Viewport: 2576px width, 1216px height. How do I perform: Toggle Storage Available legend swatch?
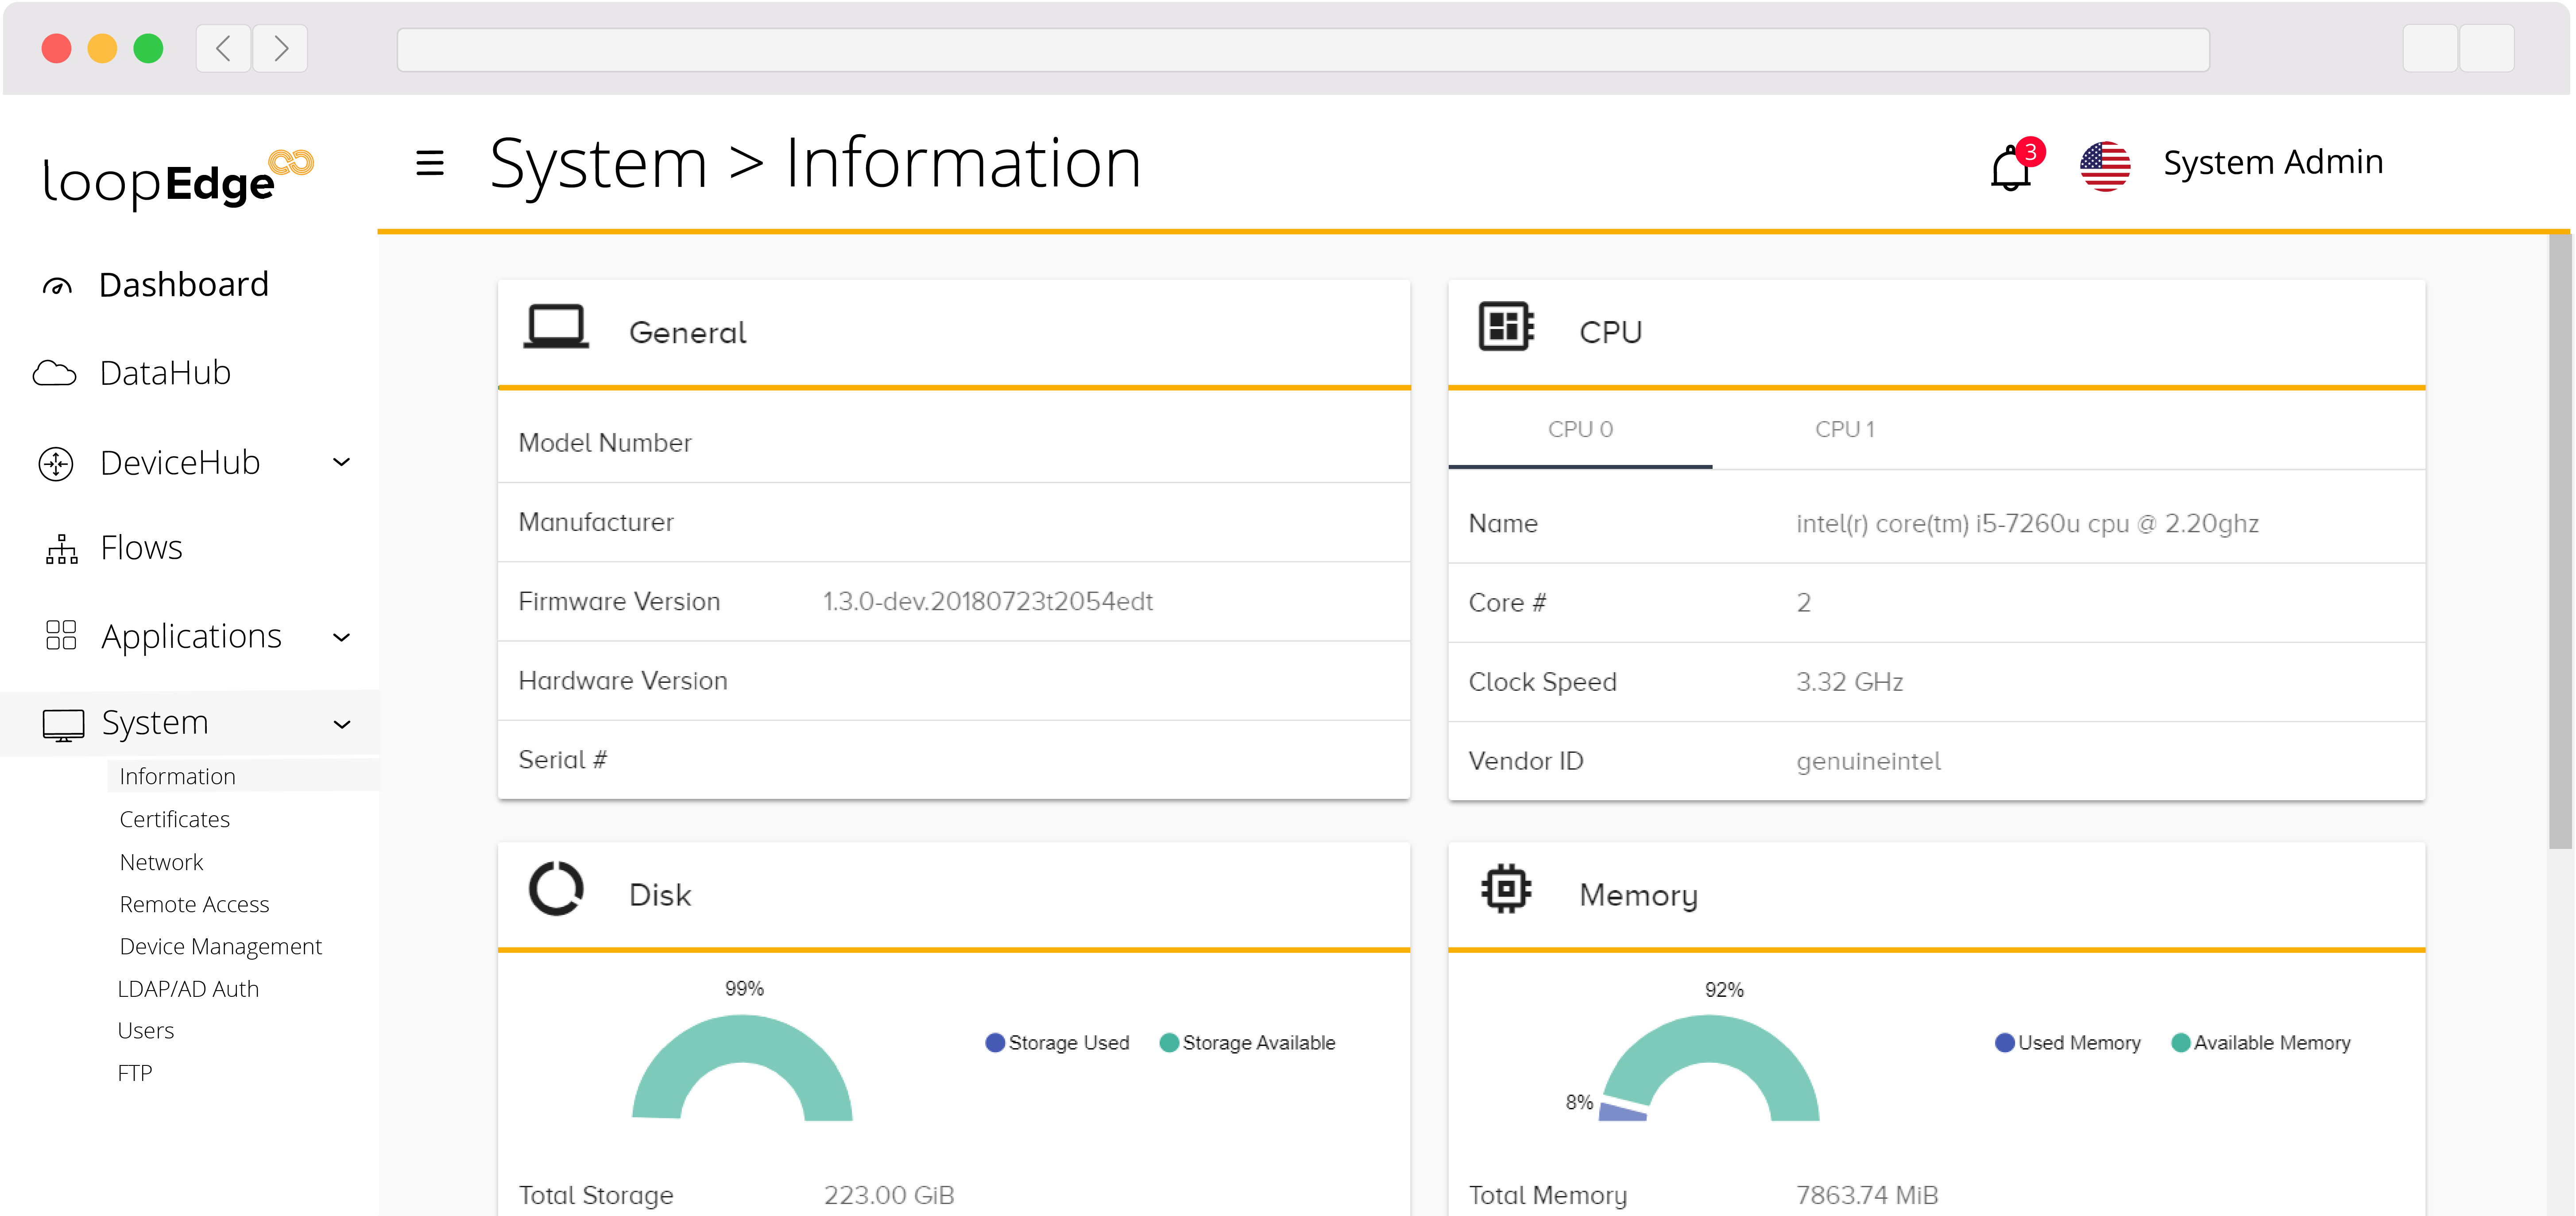click(1169, 1043)
